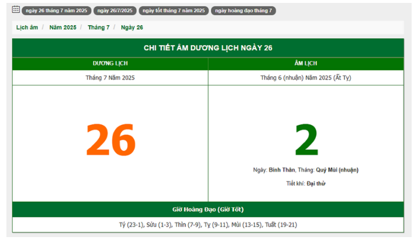
Task: Select the 'ngày 26/7/2025' tag
Action: pos(115,11)
